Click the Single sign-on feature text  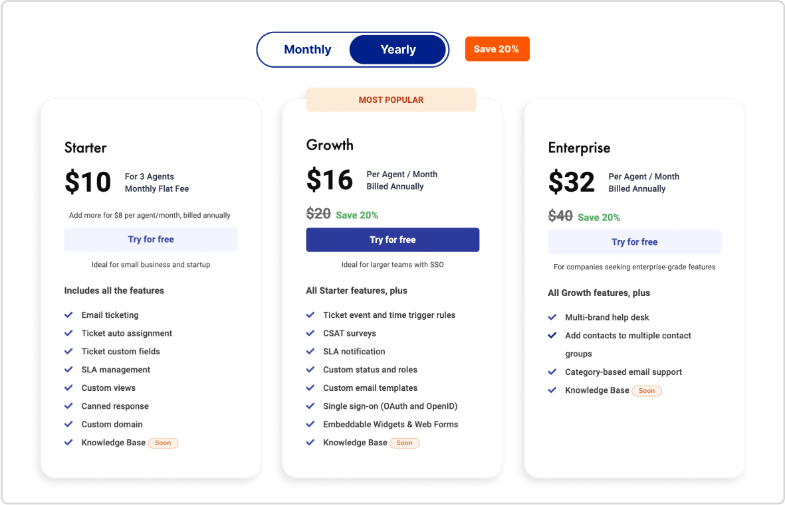(x=390, y=406)
